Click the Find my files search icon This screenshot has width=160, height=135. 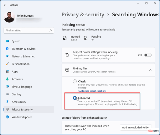[x=67, y=70]
